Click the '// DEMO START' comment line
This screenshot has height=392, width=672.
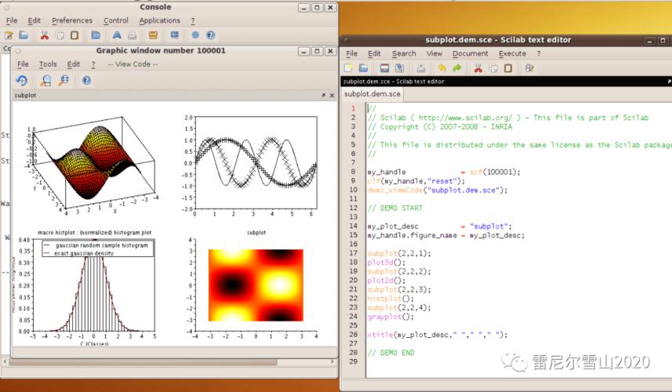[394, 209]
